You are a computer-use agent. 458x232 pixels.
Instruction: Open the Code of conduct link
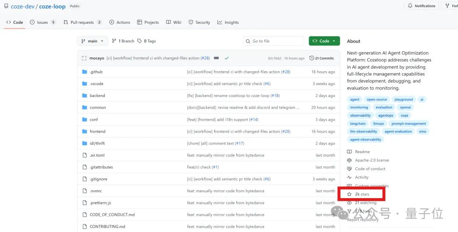[x=370, y=169]
